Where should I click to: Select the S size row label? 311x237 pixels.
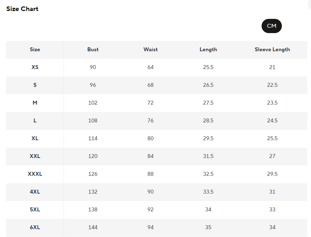click(x=35, y=85)
